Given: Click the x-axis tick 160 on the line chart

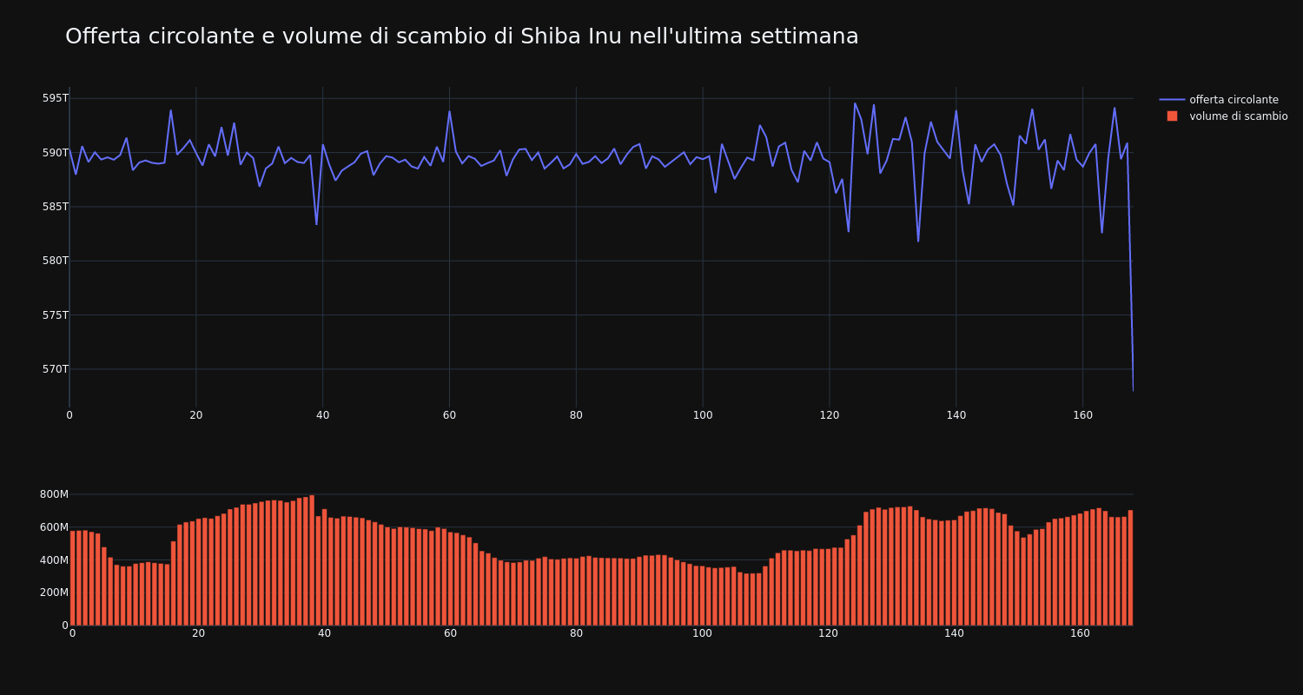Looking at the screenshot, I should point(1082,415).
